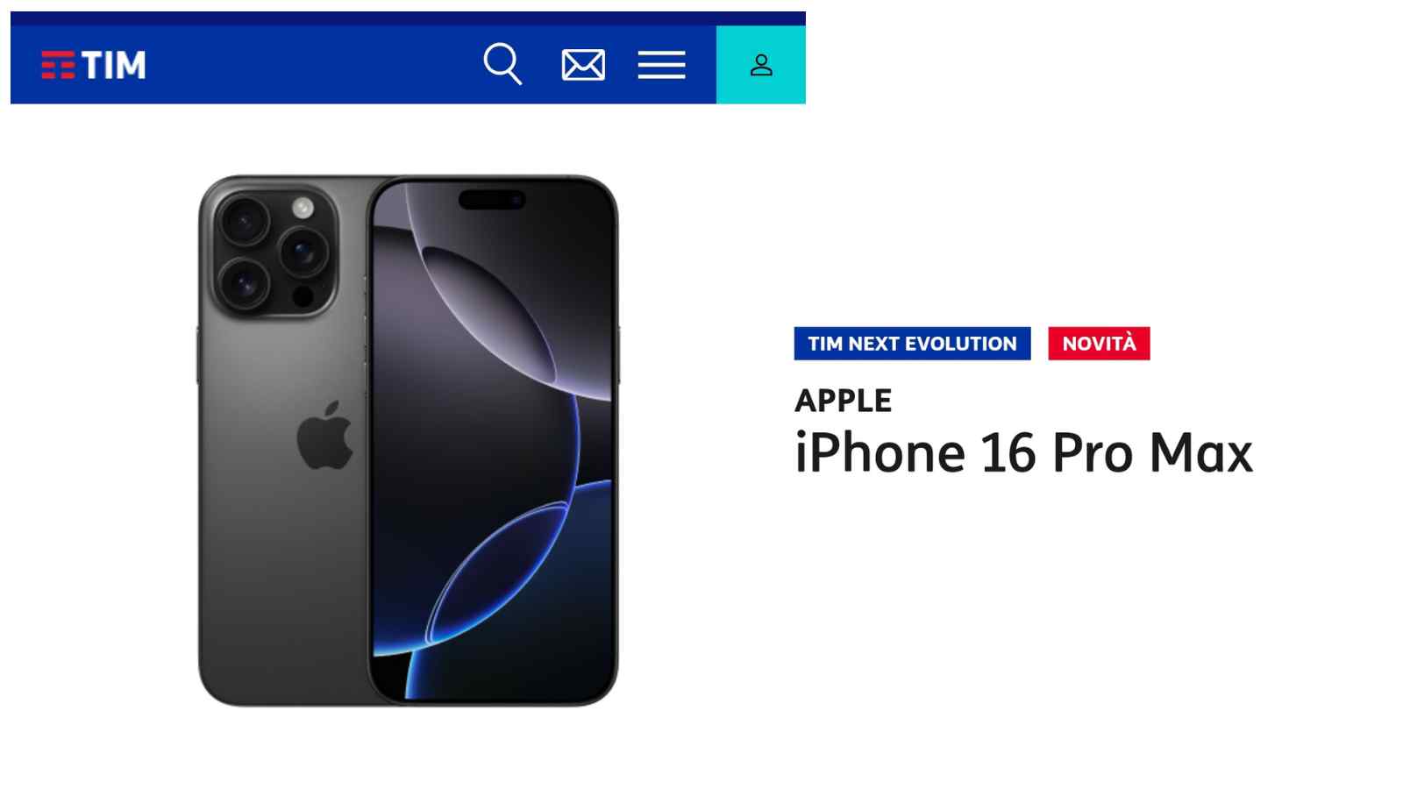Open the envelope messages icon
1403x789 pixels.
[x=583, y=65]
